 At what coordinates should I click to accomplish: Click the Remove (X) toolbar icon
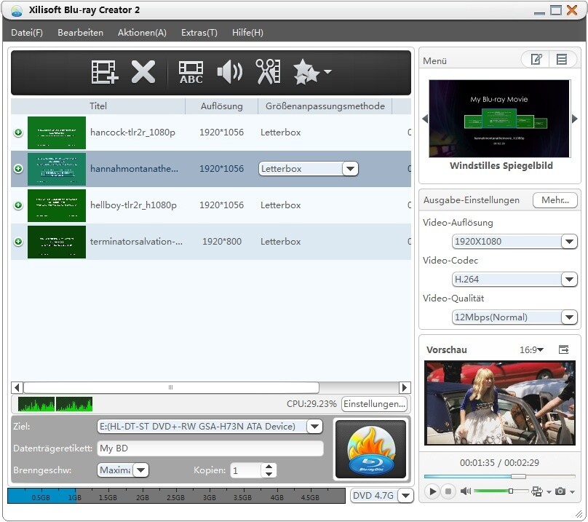point(143,71)
